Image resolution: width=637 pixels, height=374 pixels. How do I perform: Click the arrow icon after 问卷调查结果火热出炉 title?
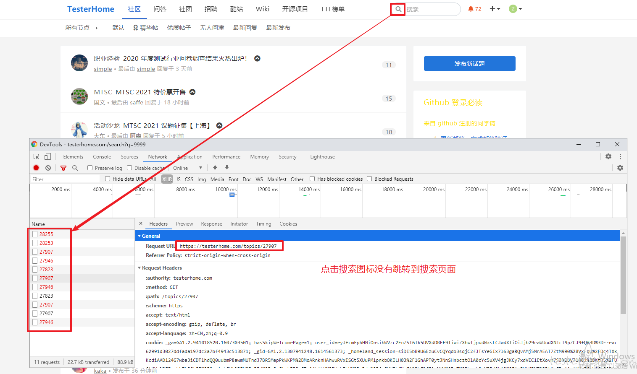coord(258,58)
